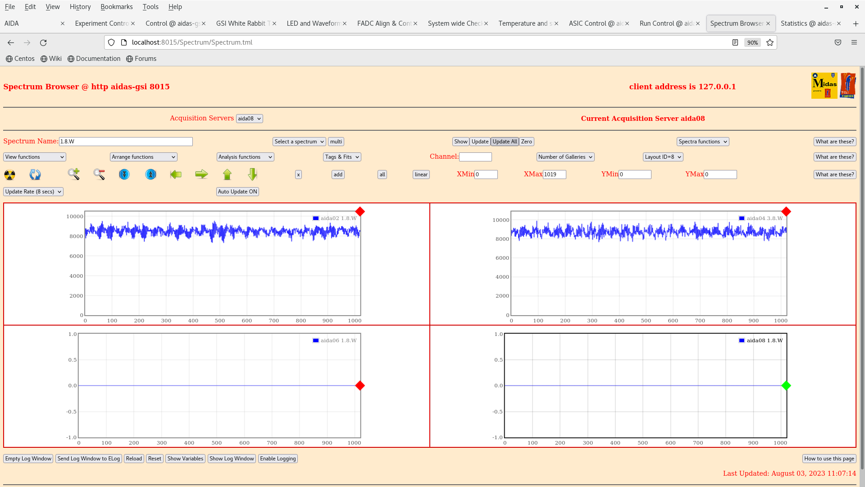This screenshot has height=487, width=865.
Task: Click the green right arrow icon
Action: coord(201,174)
